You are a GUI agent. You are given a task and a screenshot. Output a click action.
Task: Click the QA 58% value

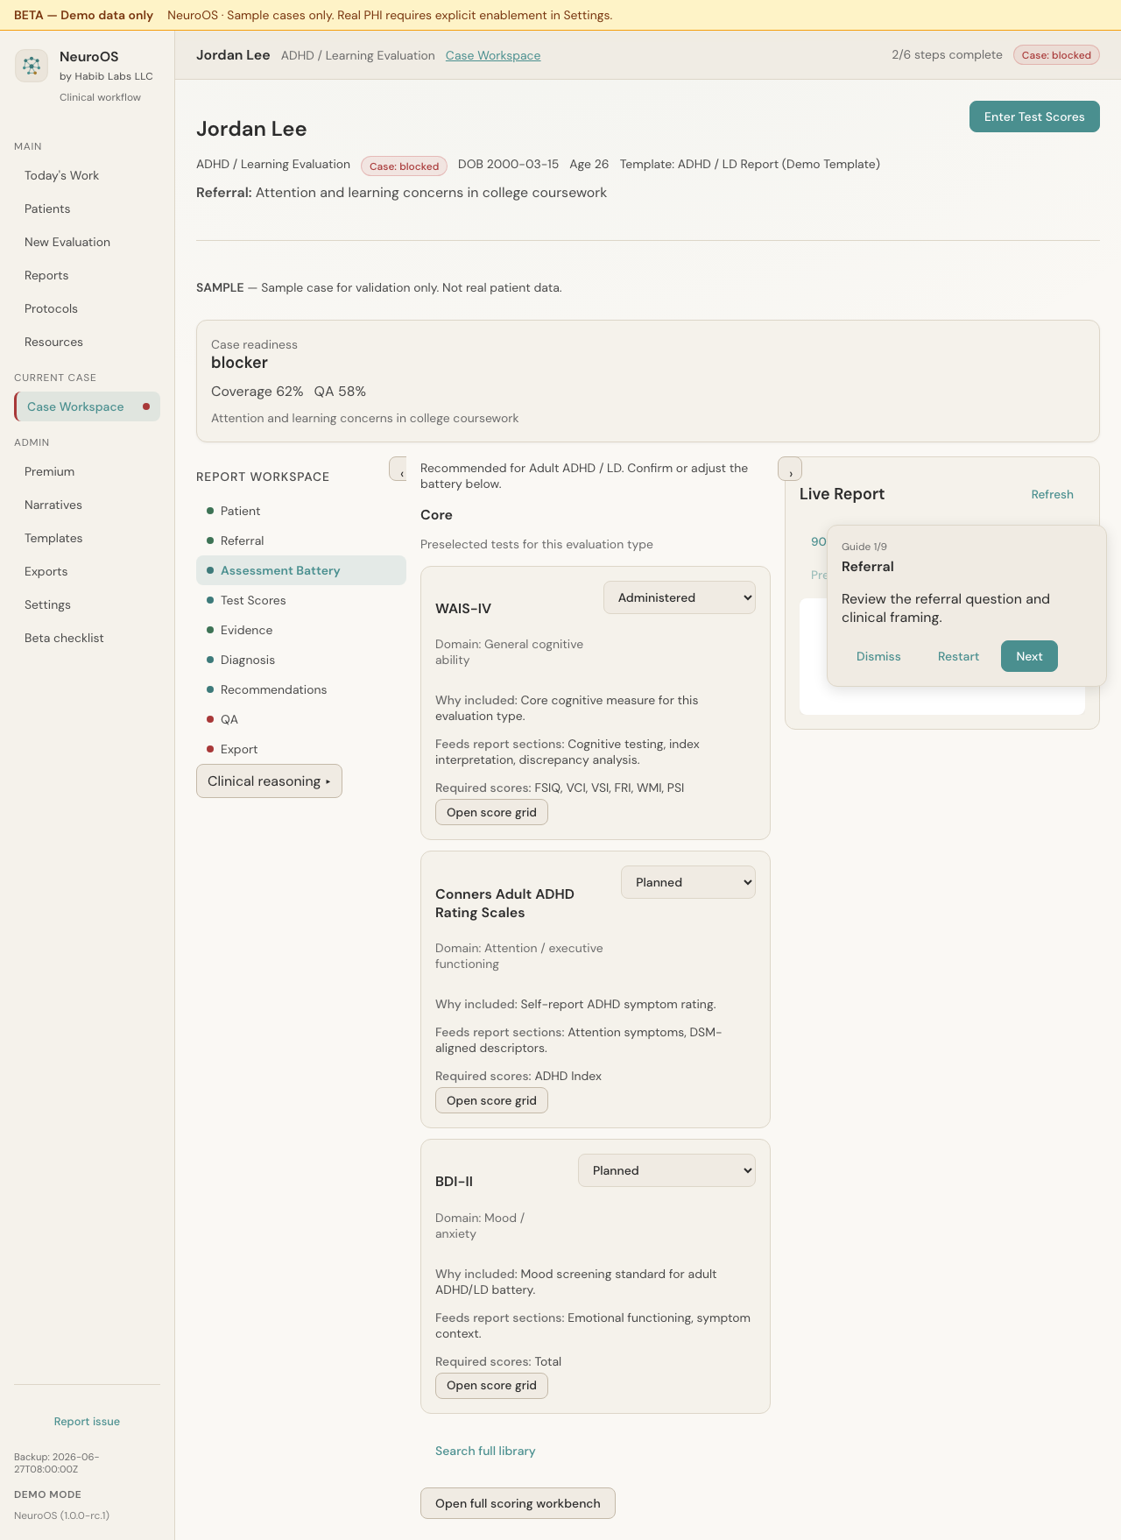click(340, 391)
